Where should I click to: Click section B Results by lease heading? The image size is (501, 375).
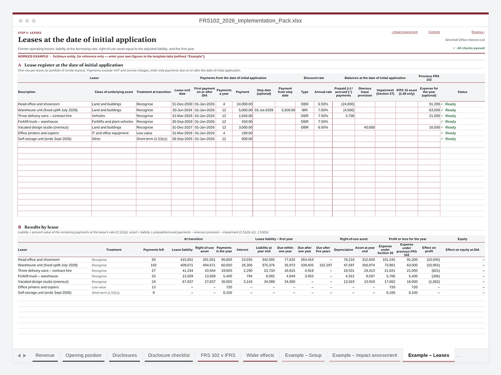tap(38, 227)
